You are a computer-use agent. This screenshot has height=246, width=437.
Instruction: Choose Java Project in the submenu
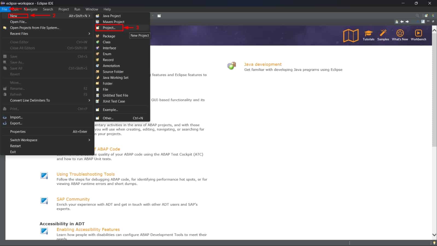point(112,16)
